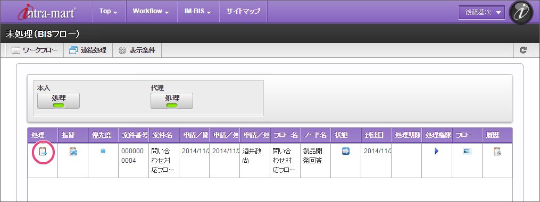540x202 pixels.
Task: Click the ノード名 column header
Action: click(315, 135)
